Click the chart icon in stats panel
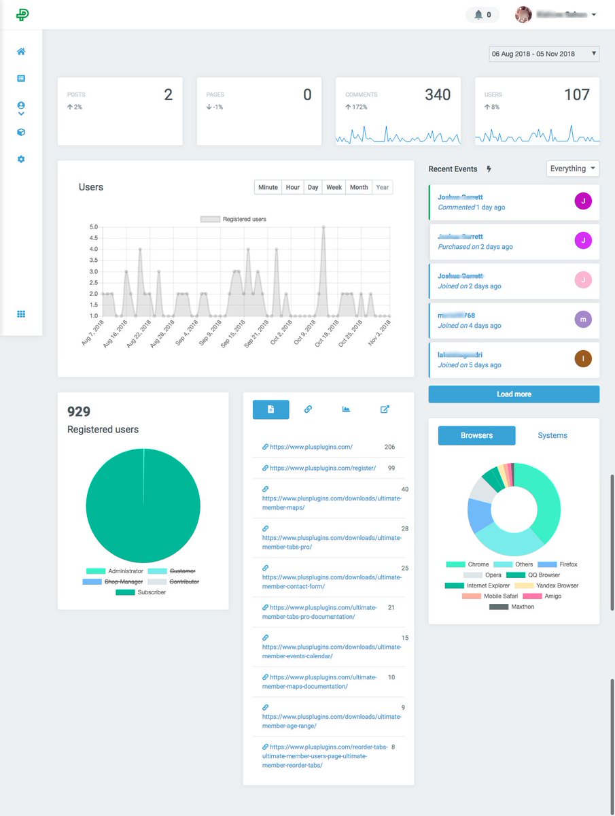The height and width of the screenshot is (816, 615). [x=346, y=409]
